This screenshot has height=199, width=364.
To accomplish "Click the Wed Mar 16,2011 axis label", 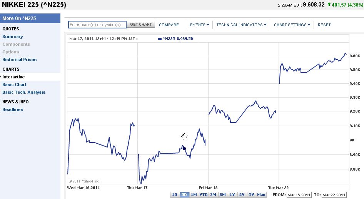I will [83, 187].
